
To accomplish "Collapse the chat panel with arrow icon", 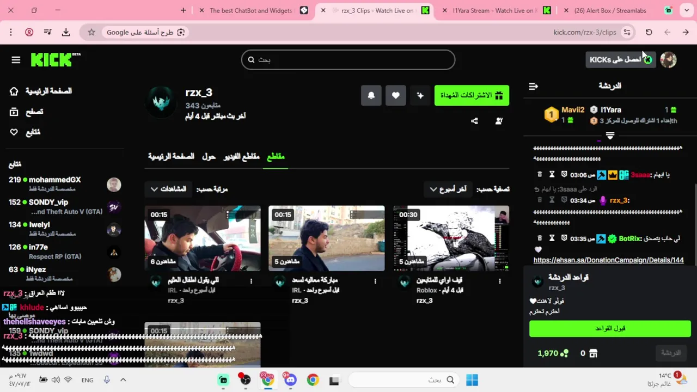I will (534, 86).
